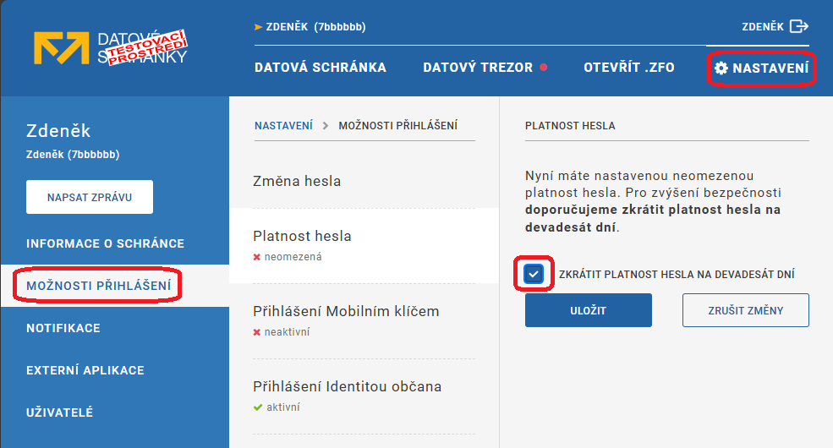The width and height of the screenshot is (833, 448).
Task: Open the Datová schránka tab
Action: (320, 68)
